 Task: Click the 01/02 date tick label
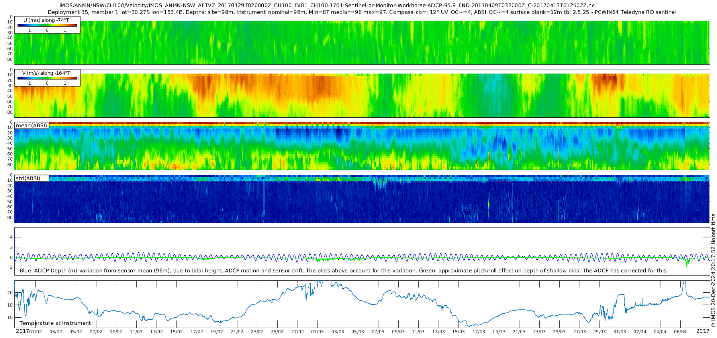coord(35,332)
